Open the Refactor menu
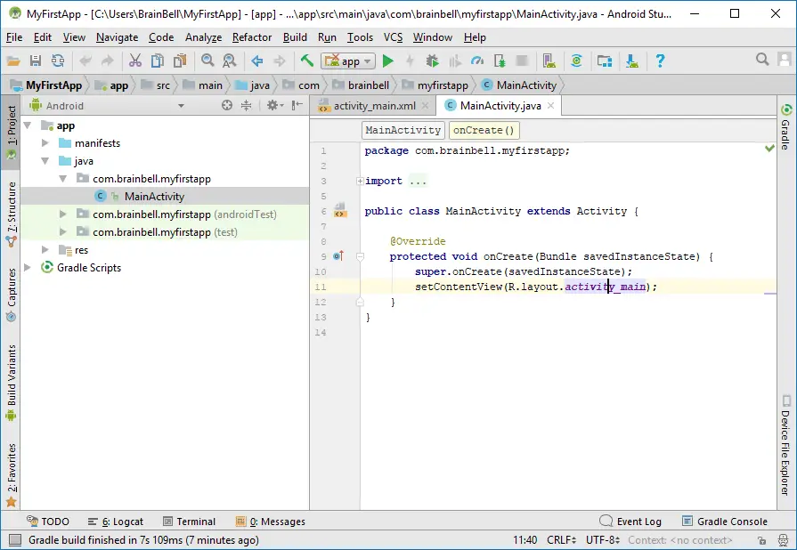This screenshot has width=797, height=550. (252, 37)
